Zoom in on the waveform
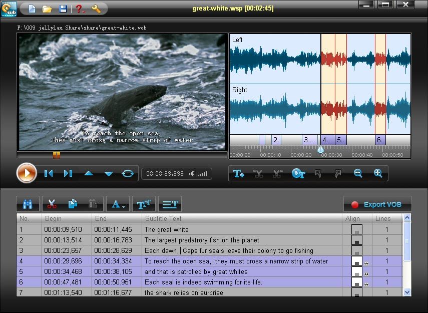428x313 pixels. [378, 174]
